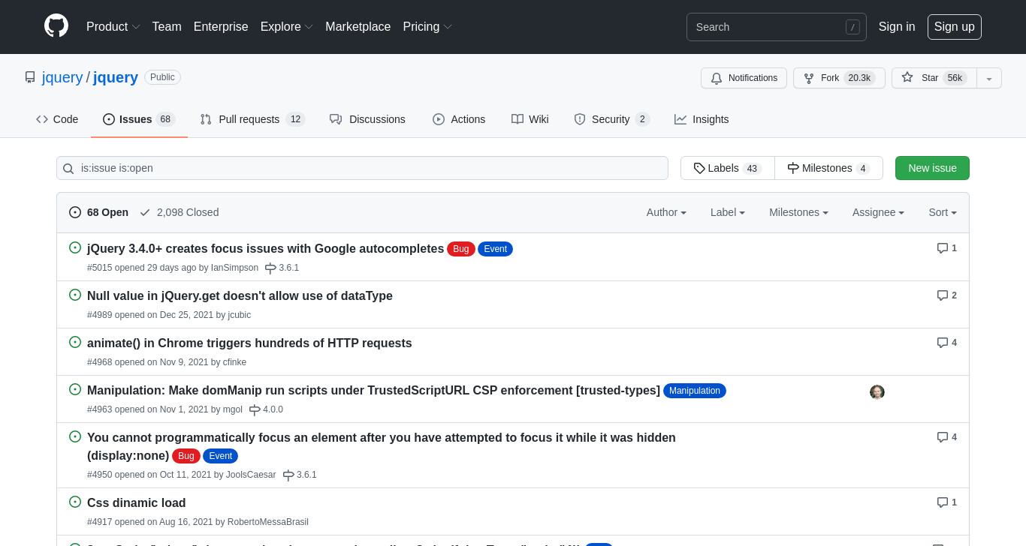This screenshot has width=1026, height=546.
Task: Open comments icon for issue #4968
Action: (946, 343)
